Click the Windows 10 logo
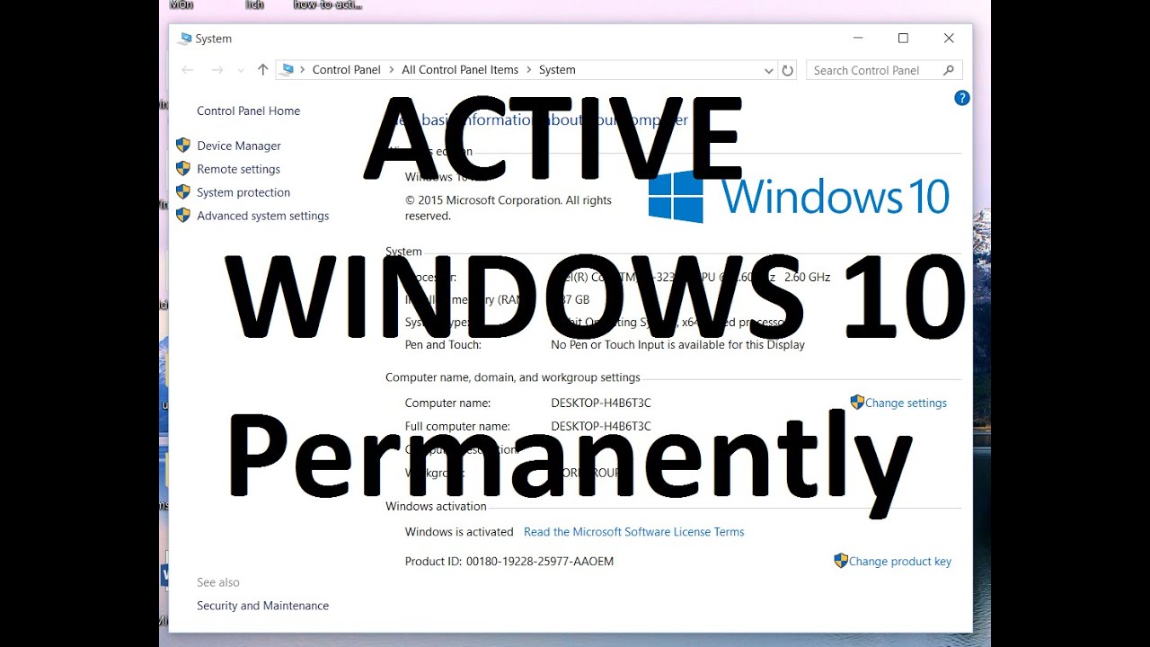This screenshot has width=1150, height=647. click(799, 196)
